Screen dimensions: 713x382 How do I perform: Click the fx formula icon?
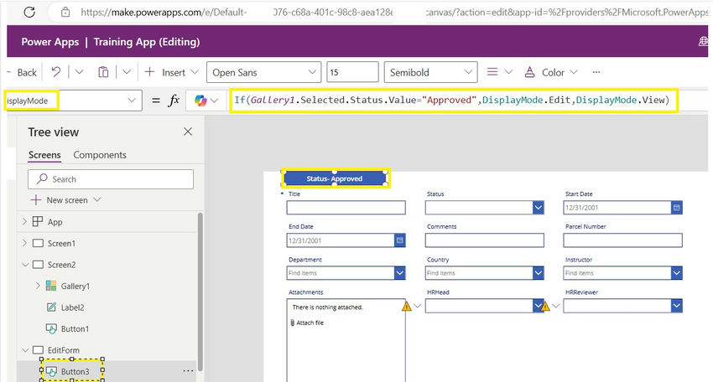click(174, 101)
